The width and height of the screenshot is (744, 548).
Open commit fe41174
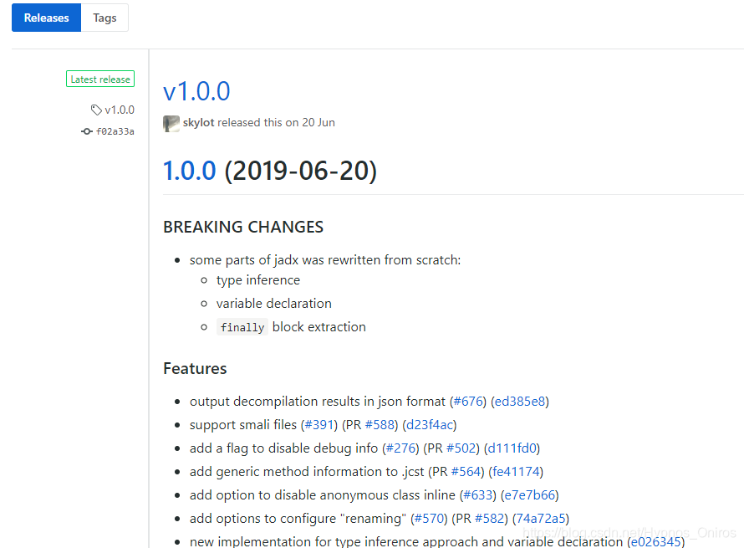click(516, 472)
